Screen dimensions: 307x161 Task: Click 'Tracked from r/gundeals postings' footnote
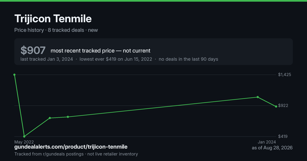point(49,154)
